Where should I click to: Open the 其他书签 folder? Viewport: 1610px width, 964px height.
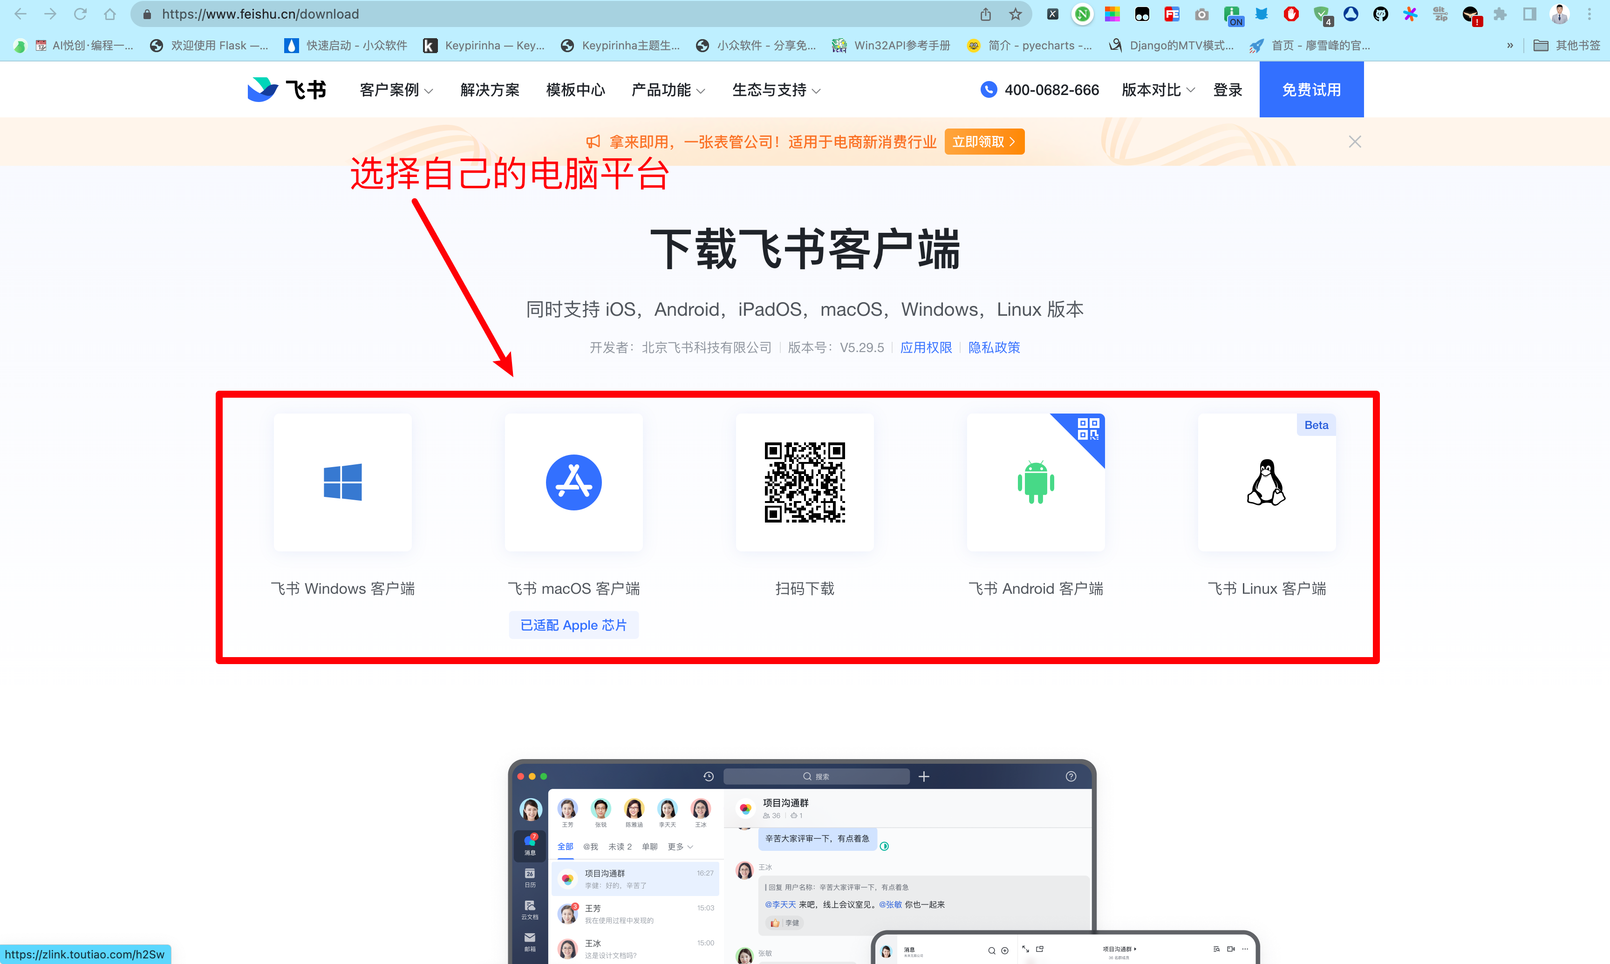pos(1567,45)
